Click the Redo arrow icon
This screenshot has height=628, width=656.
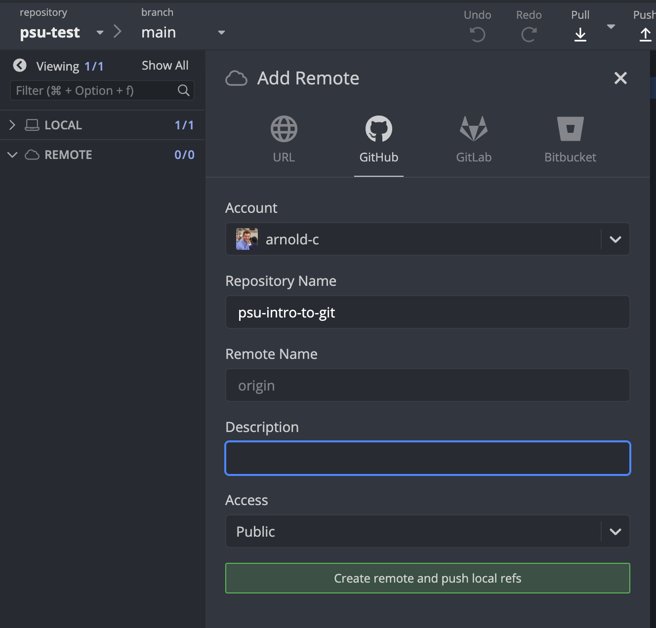point(529,35)
